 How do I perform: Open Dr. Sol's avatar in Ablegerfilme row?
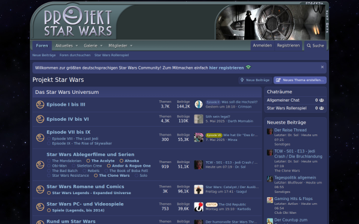199,165
